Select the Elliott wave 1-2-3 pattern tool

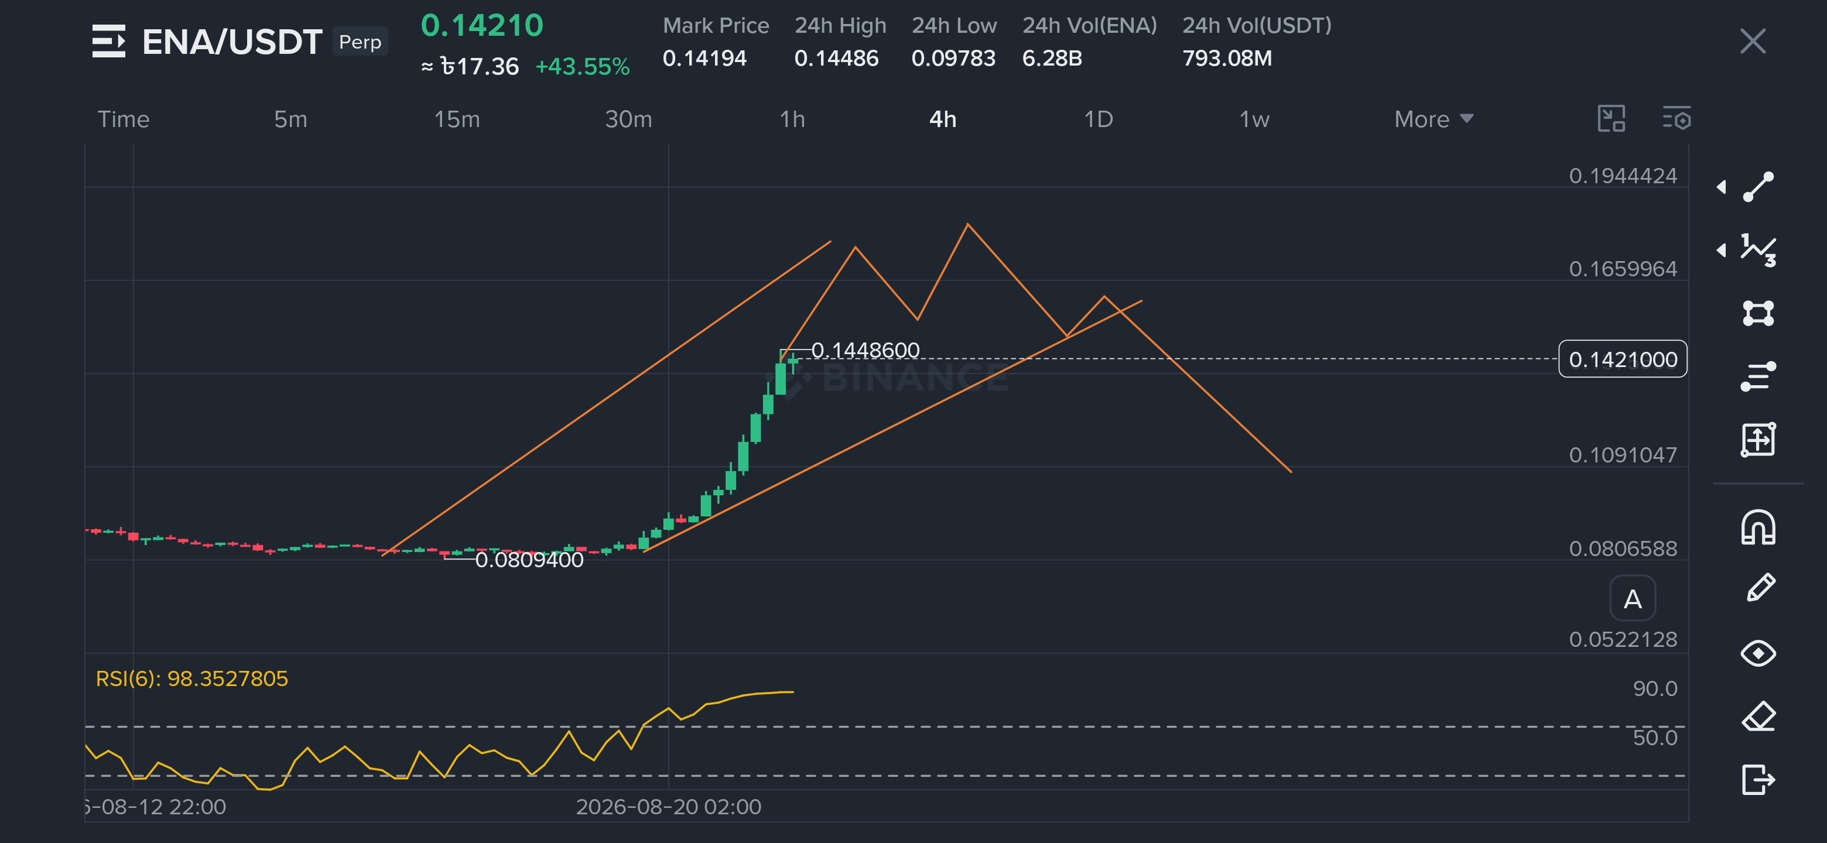(x=1758, y=251)
